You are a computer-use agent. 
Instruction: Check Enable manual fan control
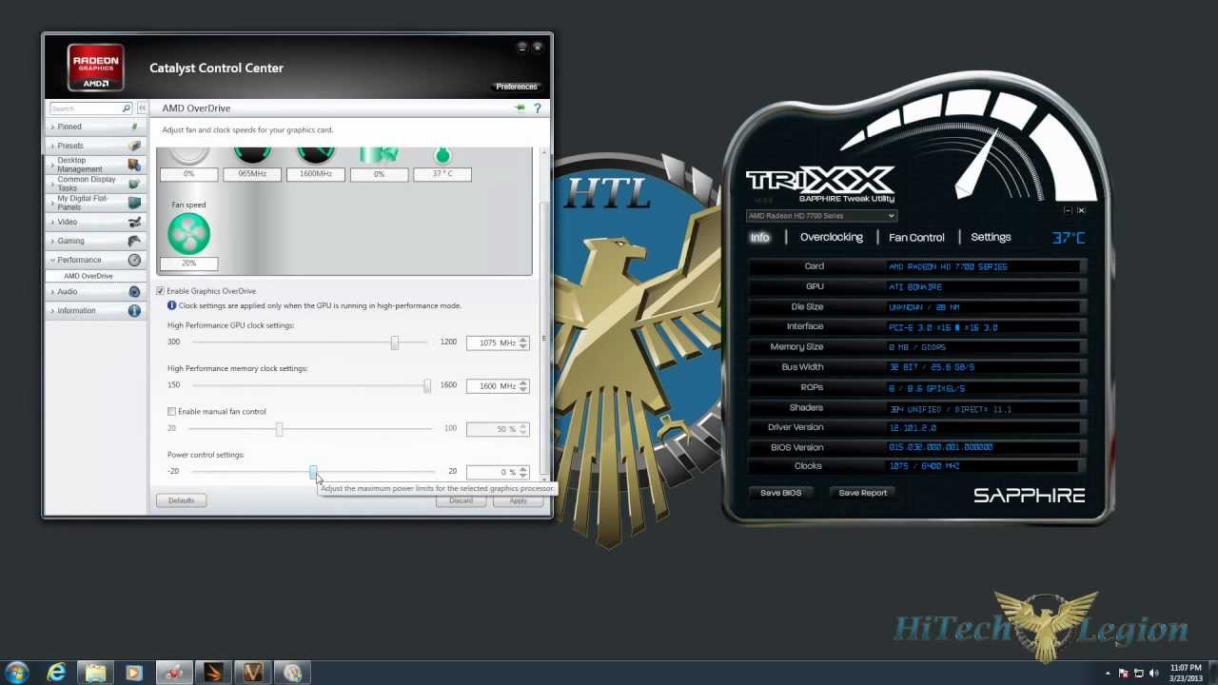171,412
